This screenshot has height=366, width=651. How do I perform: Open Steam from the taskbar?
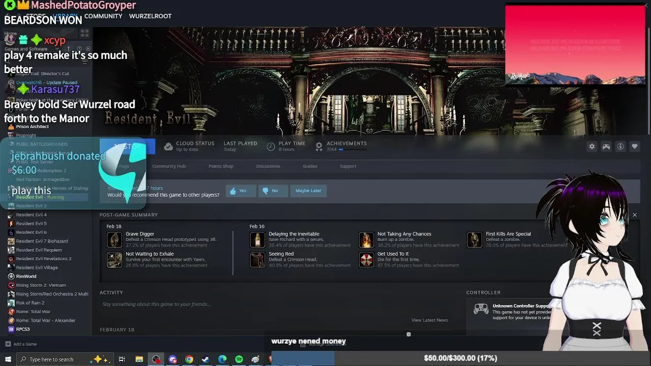coord(205,359)
